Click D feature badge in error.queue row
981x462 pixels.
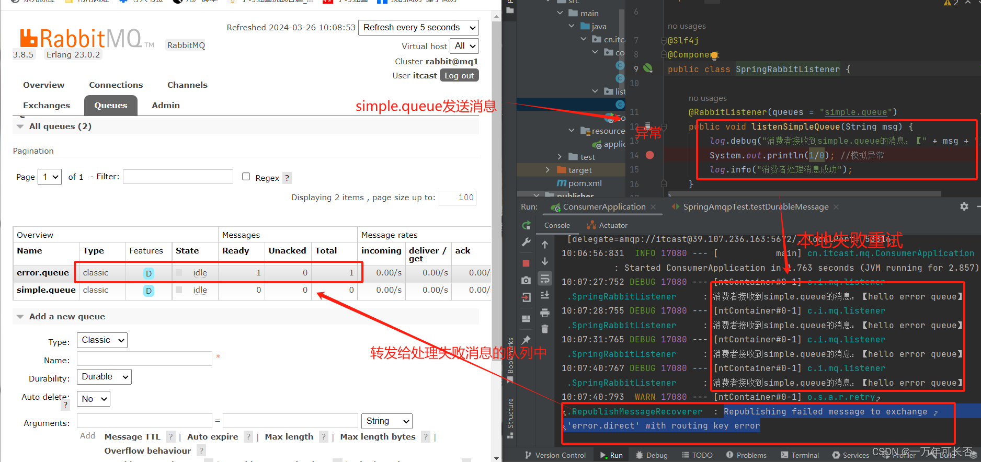[149, 273]
